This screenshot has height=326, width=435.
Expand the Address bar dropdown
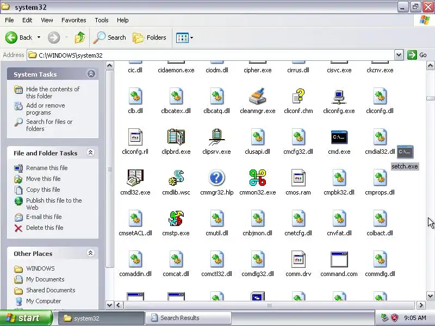pos(399,55)
